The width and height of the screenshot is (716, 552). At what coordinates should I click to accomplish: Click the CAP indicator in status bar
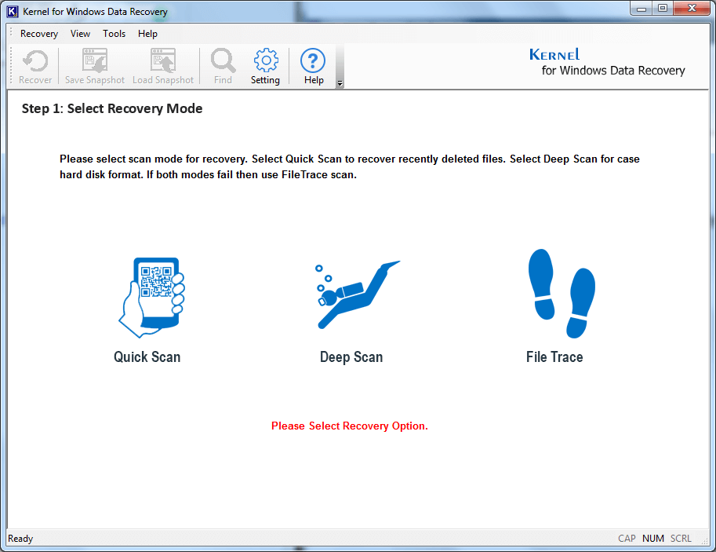(x=627, y=539)
